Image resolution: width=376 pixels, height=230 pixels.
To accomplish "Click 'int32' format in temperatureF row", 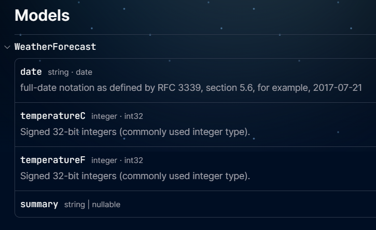I will pos(133,160).
